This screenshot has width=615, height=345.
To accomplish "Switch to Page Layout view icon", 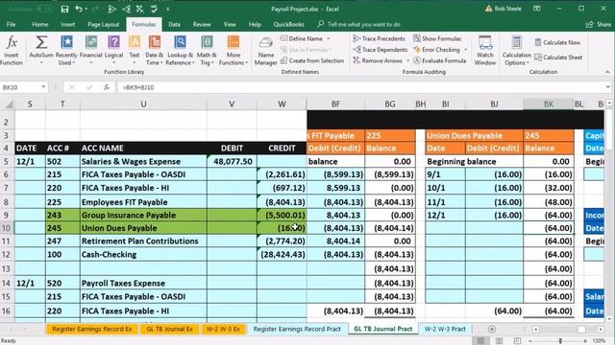I will 499,341.
